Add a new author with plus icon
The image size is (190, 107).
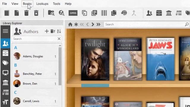click(47, 31)
